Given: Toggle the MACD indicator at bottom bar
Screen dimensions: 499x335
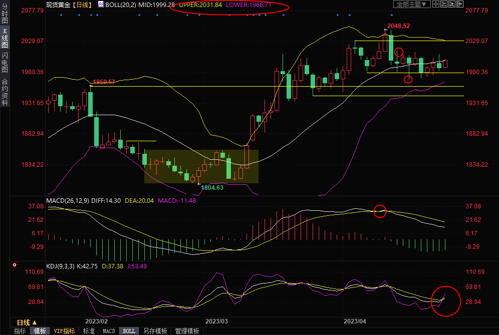Looking at the screenshot, I should point(109,331).
